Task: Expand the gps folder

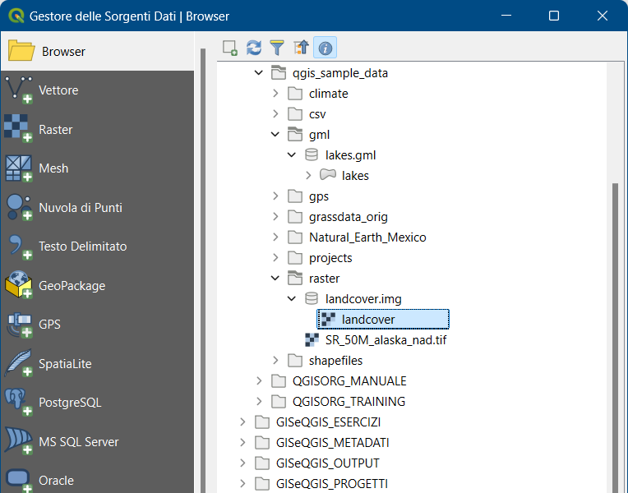Action: (275, 196)
